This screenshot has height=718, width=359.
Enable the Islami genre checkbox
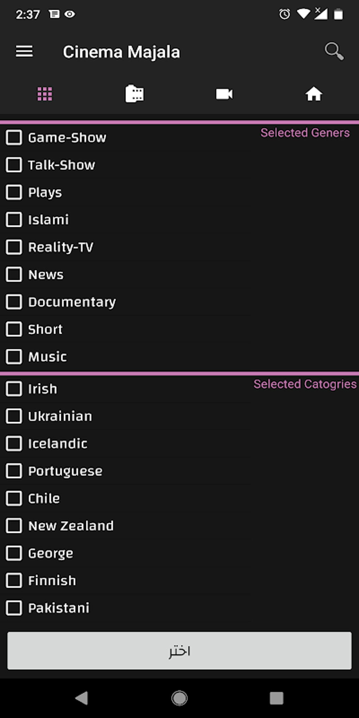coord(14,220)
